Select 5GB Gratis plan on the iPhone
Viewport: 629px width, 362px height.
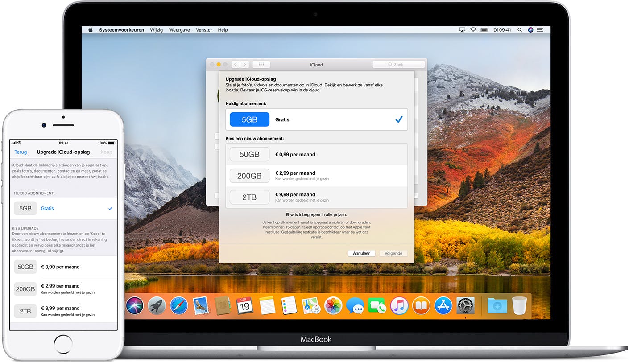coord(63,208)
